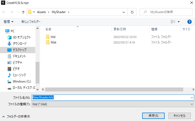Close the CreatHLSLScript dialog
195x121 pixels.
[192, 3]
